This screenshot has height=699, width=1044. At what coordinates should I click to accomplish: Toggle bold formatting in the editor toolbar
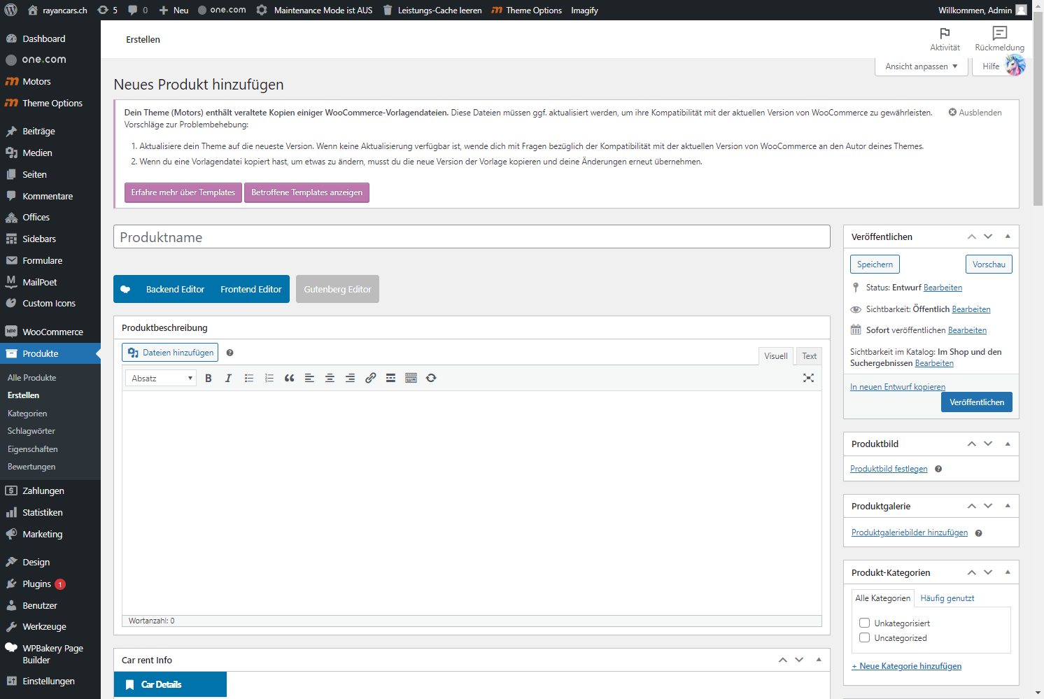pos(209,378)
